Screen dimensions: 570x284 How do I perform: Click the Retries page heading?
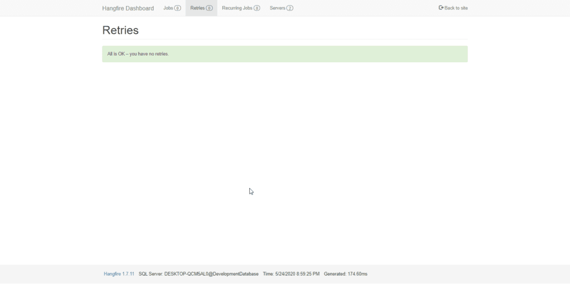(x=120, y=30)
